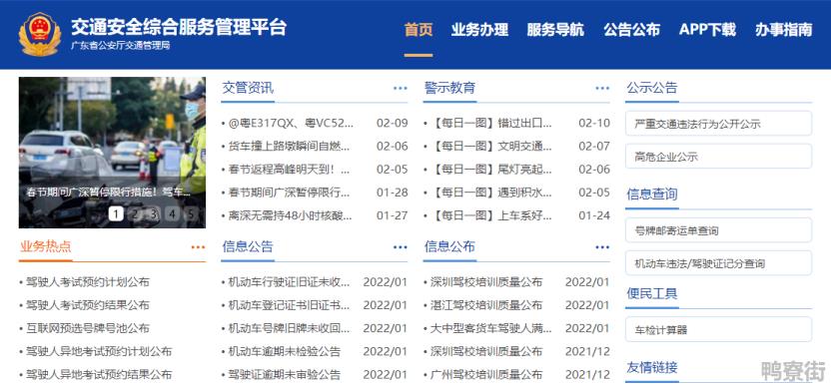Open the 办事指南 navigation item
This screenshot has height=386, width=831.
coord(784,30)
